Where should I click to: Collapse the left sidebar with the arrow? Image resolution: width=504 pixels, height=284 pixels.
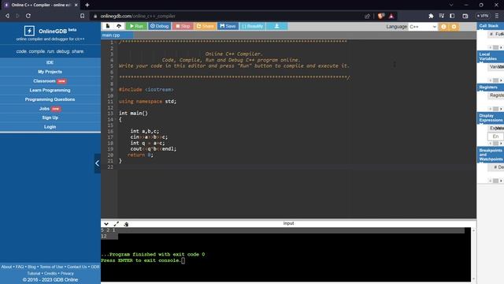[x=97, y=163]
